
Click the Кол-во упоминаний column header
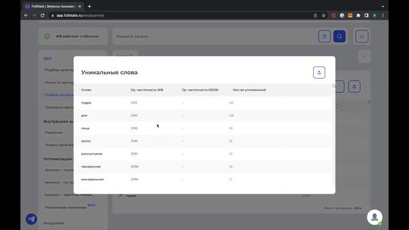pos(249,90)
